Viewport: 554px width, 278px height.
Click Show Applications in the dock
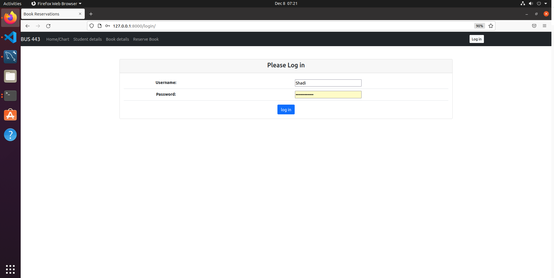[10, 269]
